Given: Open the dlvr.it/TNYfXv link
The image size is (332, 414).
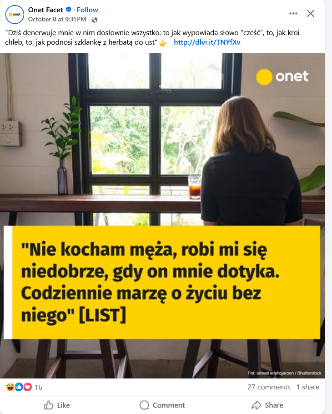Looking at the screenshot, I should (x=207, y=42).
